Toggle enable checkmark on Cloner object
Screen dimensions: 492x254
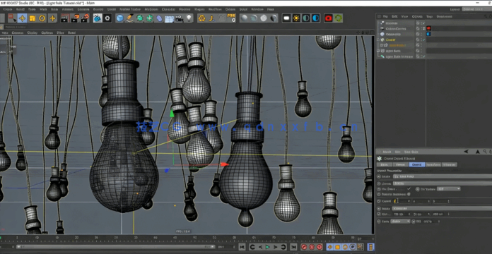click(423, 40)
